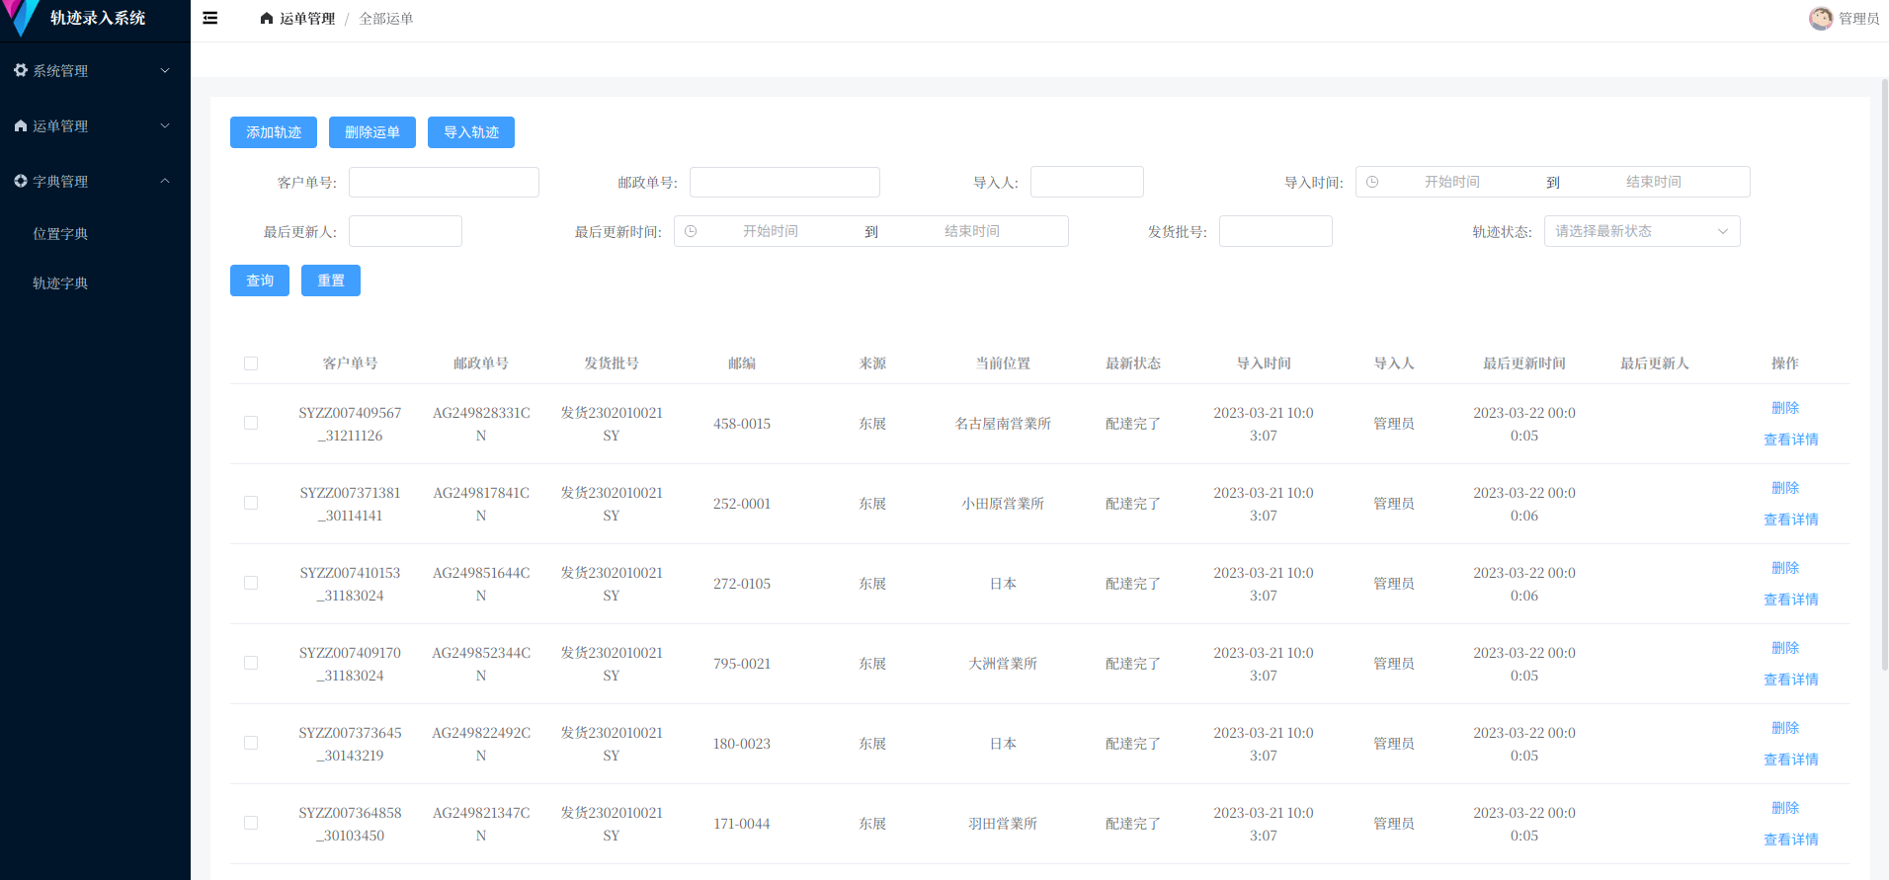Delete row with 邮编 252-0001
This screenshot has width=1889, height=880.
(1785, 488)
